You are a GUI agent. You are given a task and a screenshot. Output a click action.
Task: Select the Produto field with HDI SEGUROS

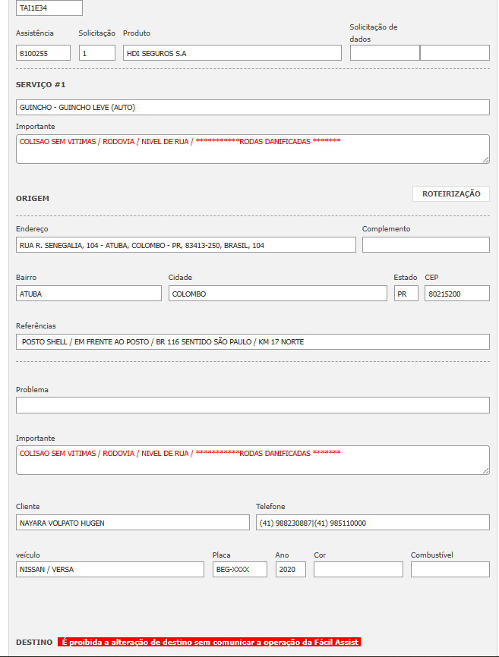coord(232,53)
